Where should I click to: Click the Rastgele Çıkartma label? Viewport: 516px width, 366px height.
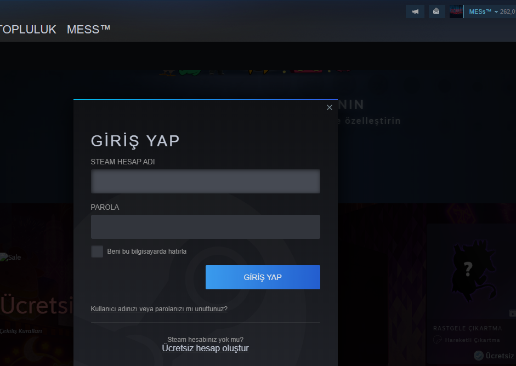467,328
